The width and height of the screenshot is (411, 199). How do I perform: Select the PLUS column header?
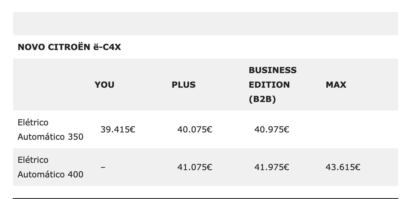(x=184, y=85)
